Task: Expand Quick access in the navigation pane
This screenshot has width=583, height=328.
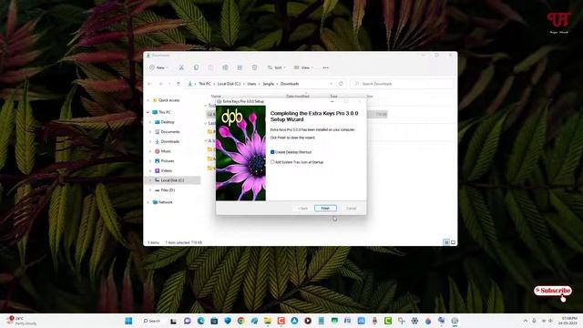Action: tap(148, 100)
